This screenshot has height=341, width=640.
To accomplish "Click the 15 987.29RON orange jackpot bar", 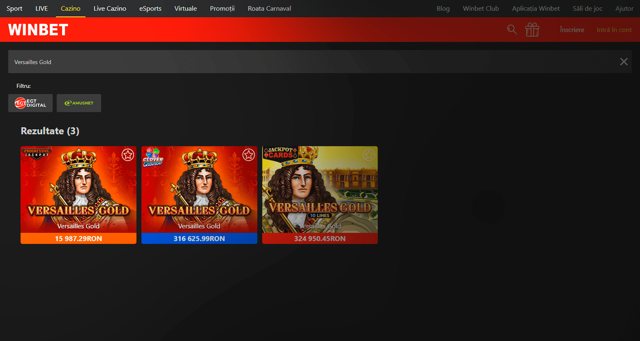I will [79, 239].
